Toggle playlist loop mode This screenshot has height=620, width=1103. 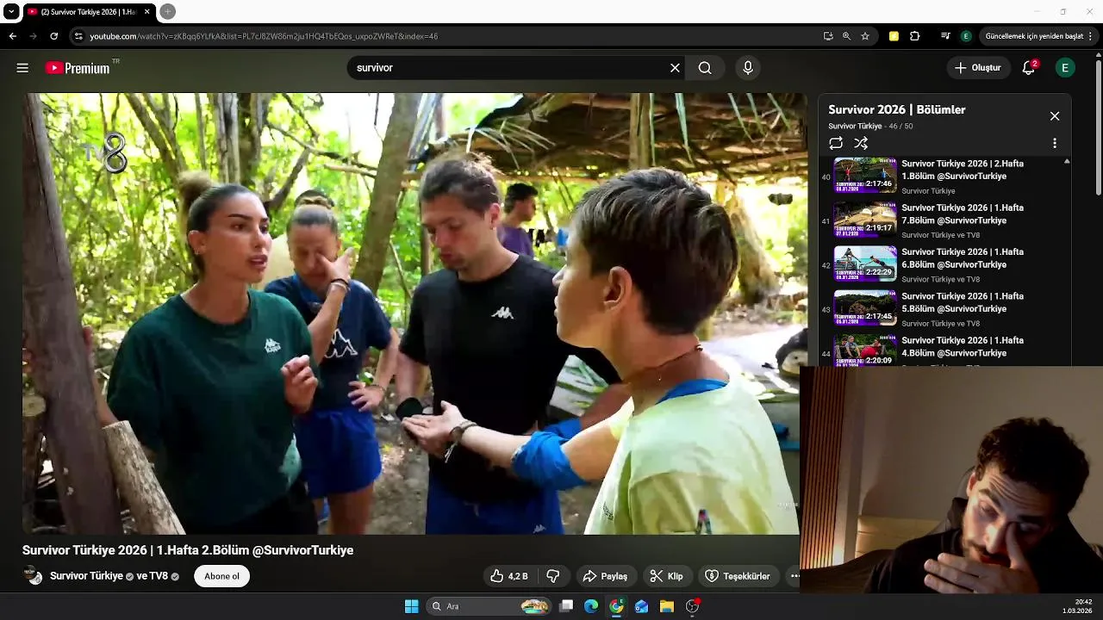836,144
